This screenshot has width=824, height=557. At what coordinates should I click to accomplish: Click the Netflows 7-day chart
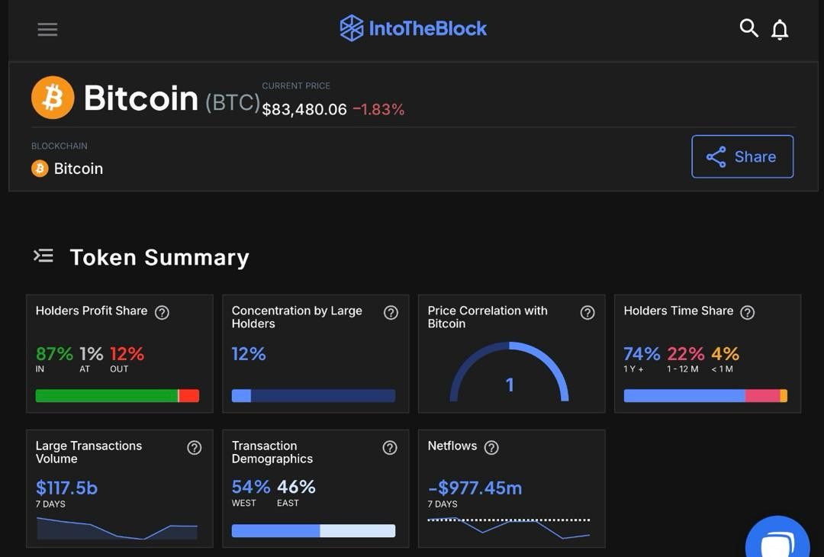pos(508,528)
